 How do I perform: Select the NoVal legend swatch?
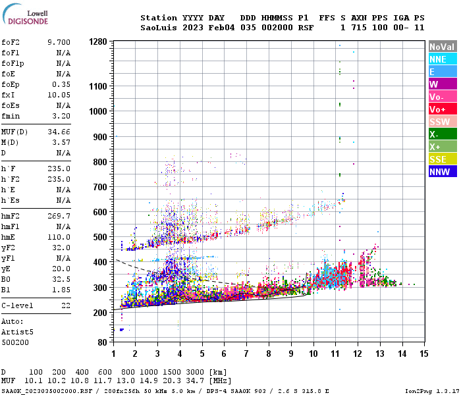click(x=443, y=47)
